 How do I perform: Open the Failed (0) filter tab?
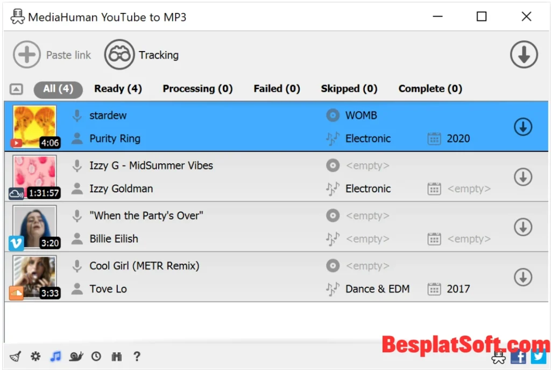[x=276, y=89]
